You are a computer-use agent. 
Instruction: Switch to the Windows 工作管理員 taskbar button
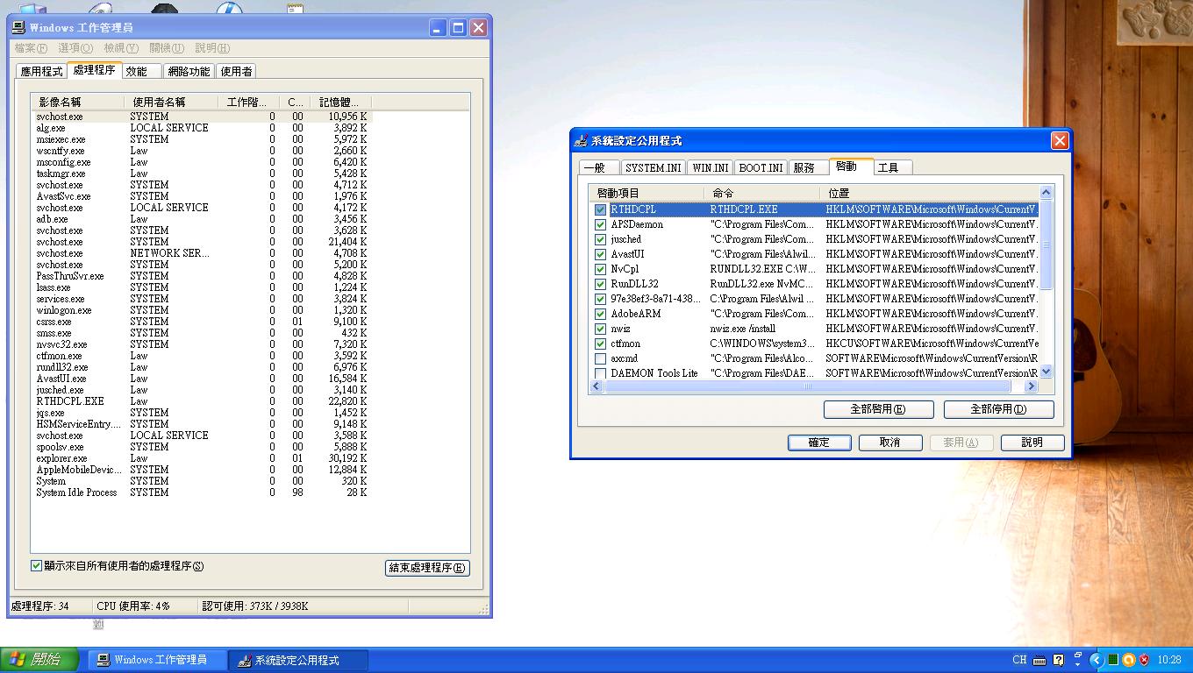click(x=158, y=660)
